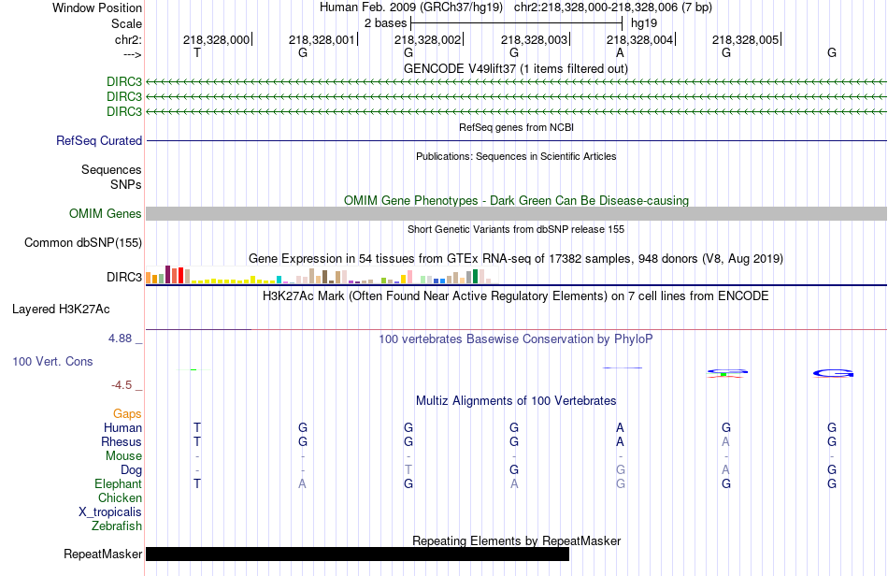
Task: Click the Common dbSNP(155) label
Action: (x=83, y=242)
